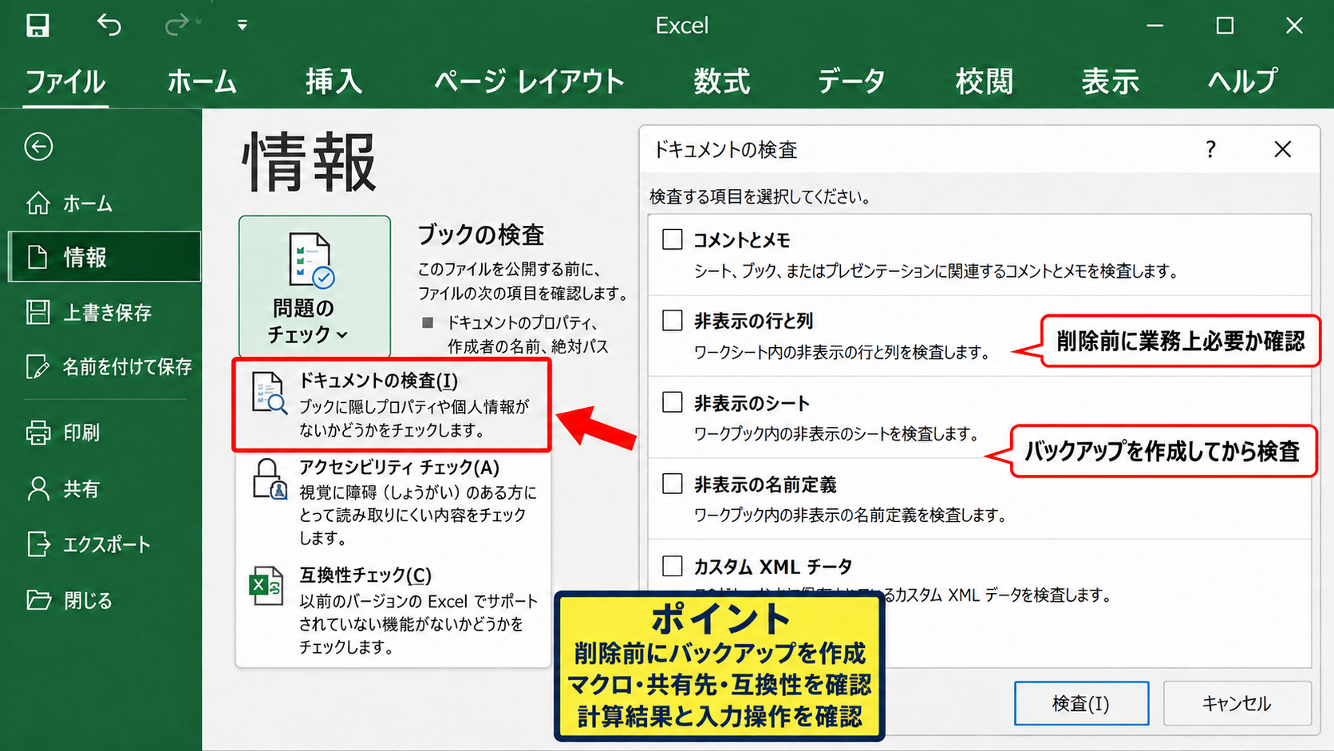
Task: Click the 検査(I) button
Action: (1081, 703)
